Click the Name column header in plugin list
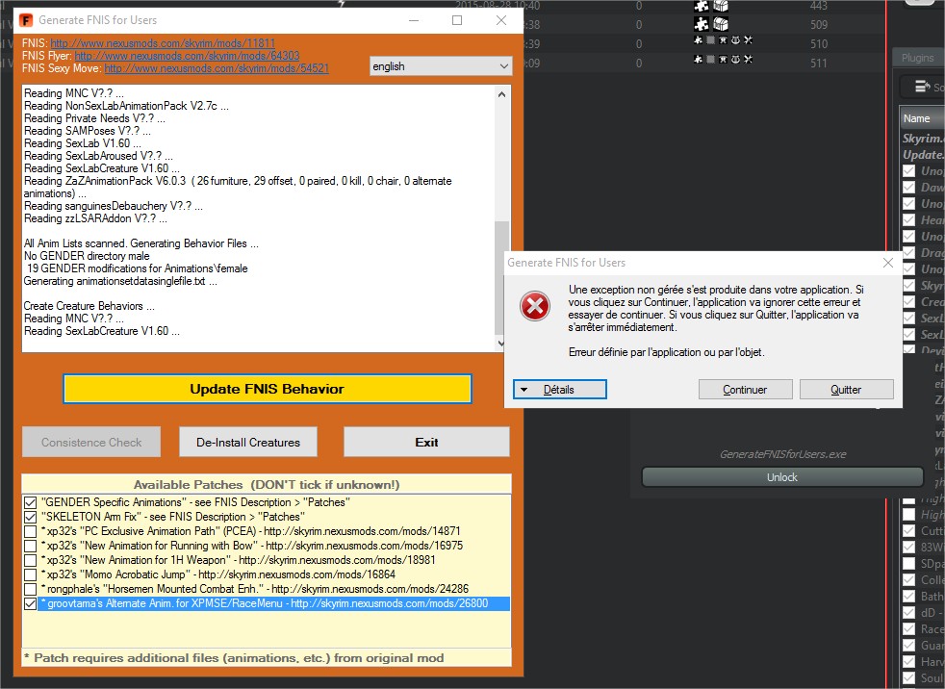The height and width of the screenshot is (689, 945). pos(920,118)
